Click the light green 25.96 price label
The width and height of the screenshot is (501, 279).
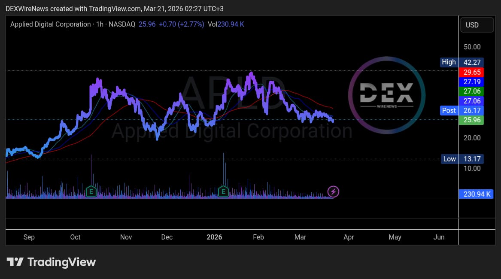[x=472, y=120]
